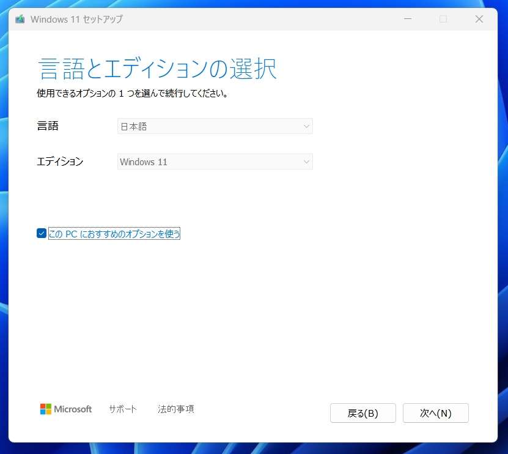Click the エディション field label

(60, 161)
